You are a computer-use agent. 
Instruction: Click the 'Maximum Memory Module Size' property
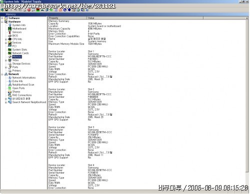click(66, 44)
